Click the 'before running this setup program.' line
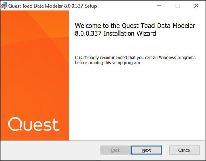 coord(108,63)
